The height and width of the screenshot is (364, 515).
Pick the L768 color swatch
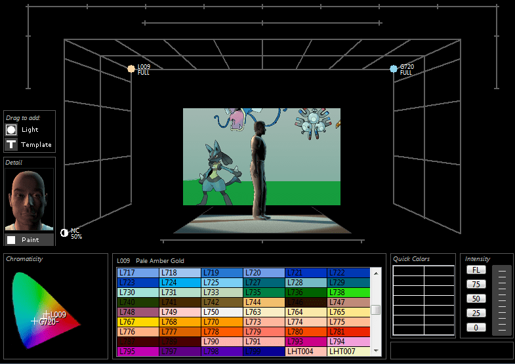[180, 321]
